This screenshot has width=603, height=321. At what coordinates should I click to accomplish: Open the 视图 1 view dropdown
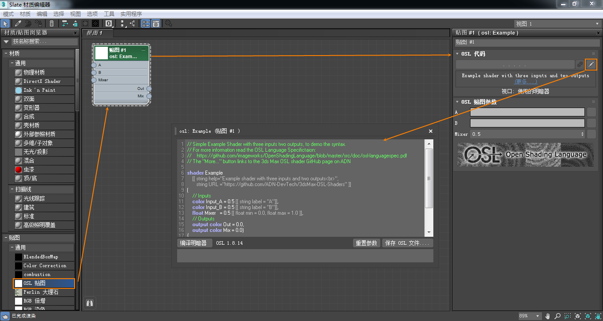point(557,24)
